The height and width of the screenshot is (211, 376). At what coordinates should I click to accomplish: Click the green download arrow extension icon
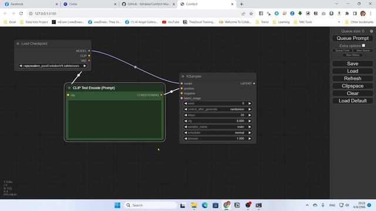[x=300, y=13]
